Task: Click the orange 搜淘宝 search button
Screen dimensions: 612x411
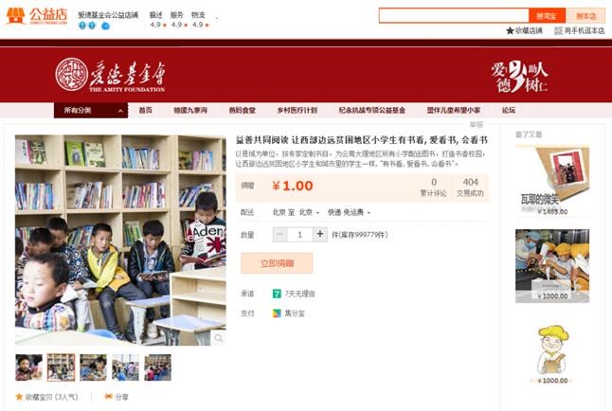Action: [547, 16]
